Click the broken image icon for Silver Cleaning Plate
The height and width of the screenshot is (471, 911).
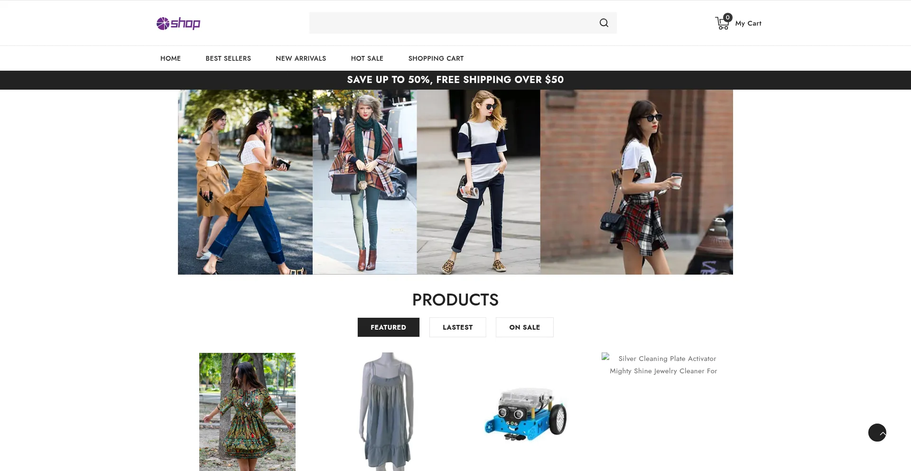605,357
